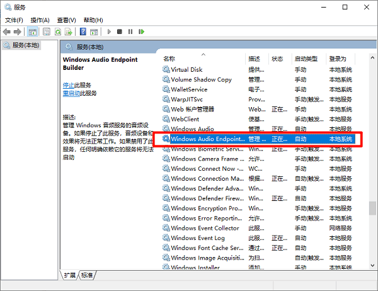Viewport: 378px width, 291px height.
Task: Click the Windows Audio Endpoint Builder heading
Action: click(x=100, y=64)
